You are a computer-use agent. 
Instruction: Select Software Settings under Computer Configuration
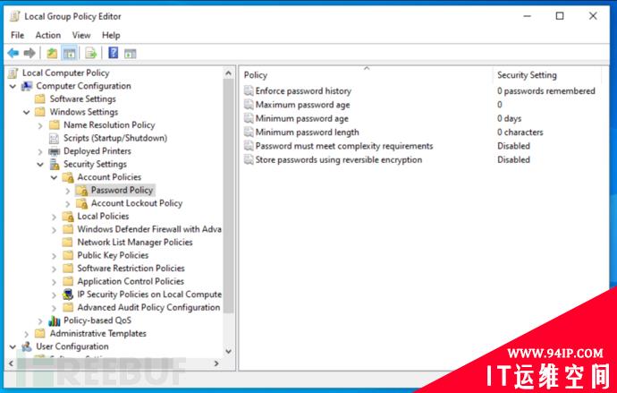coord(82,98)
